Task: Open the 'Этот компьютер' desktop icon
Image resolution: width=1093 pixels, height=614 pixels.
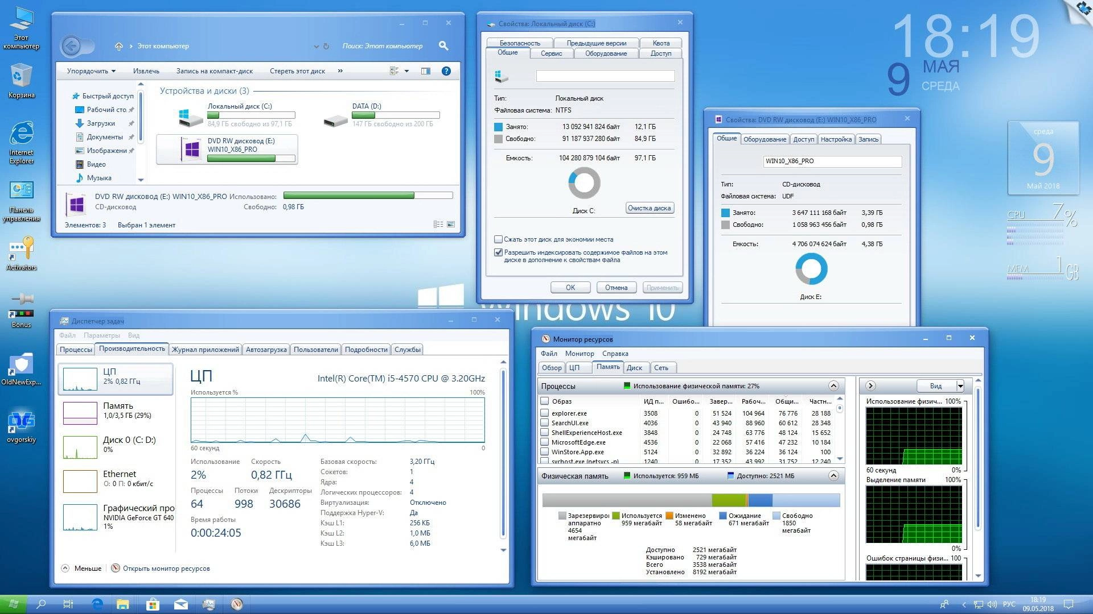Action: (x=21, y=28)
